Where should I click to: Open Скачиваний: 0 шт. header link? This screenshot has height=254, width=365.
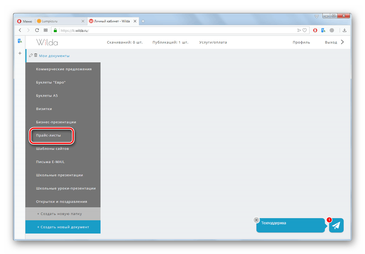[125, 42]
